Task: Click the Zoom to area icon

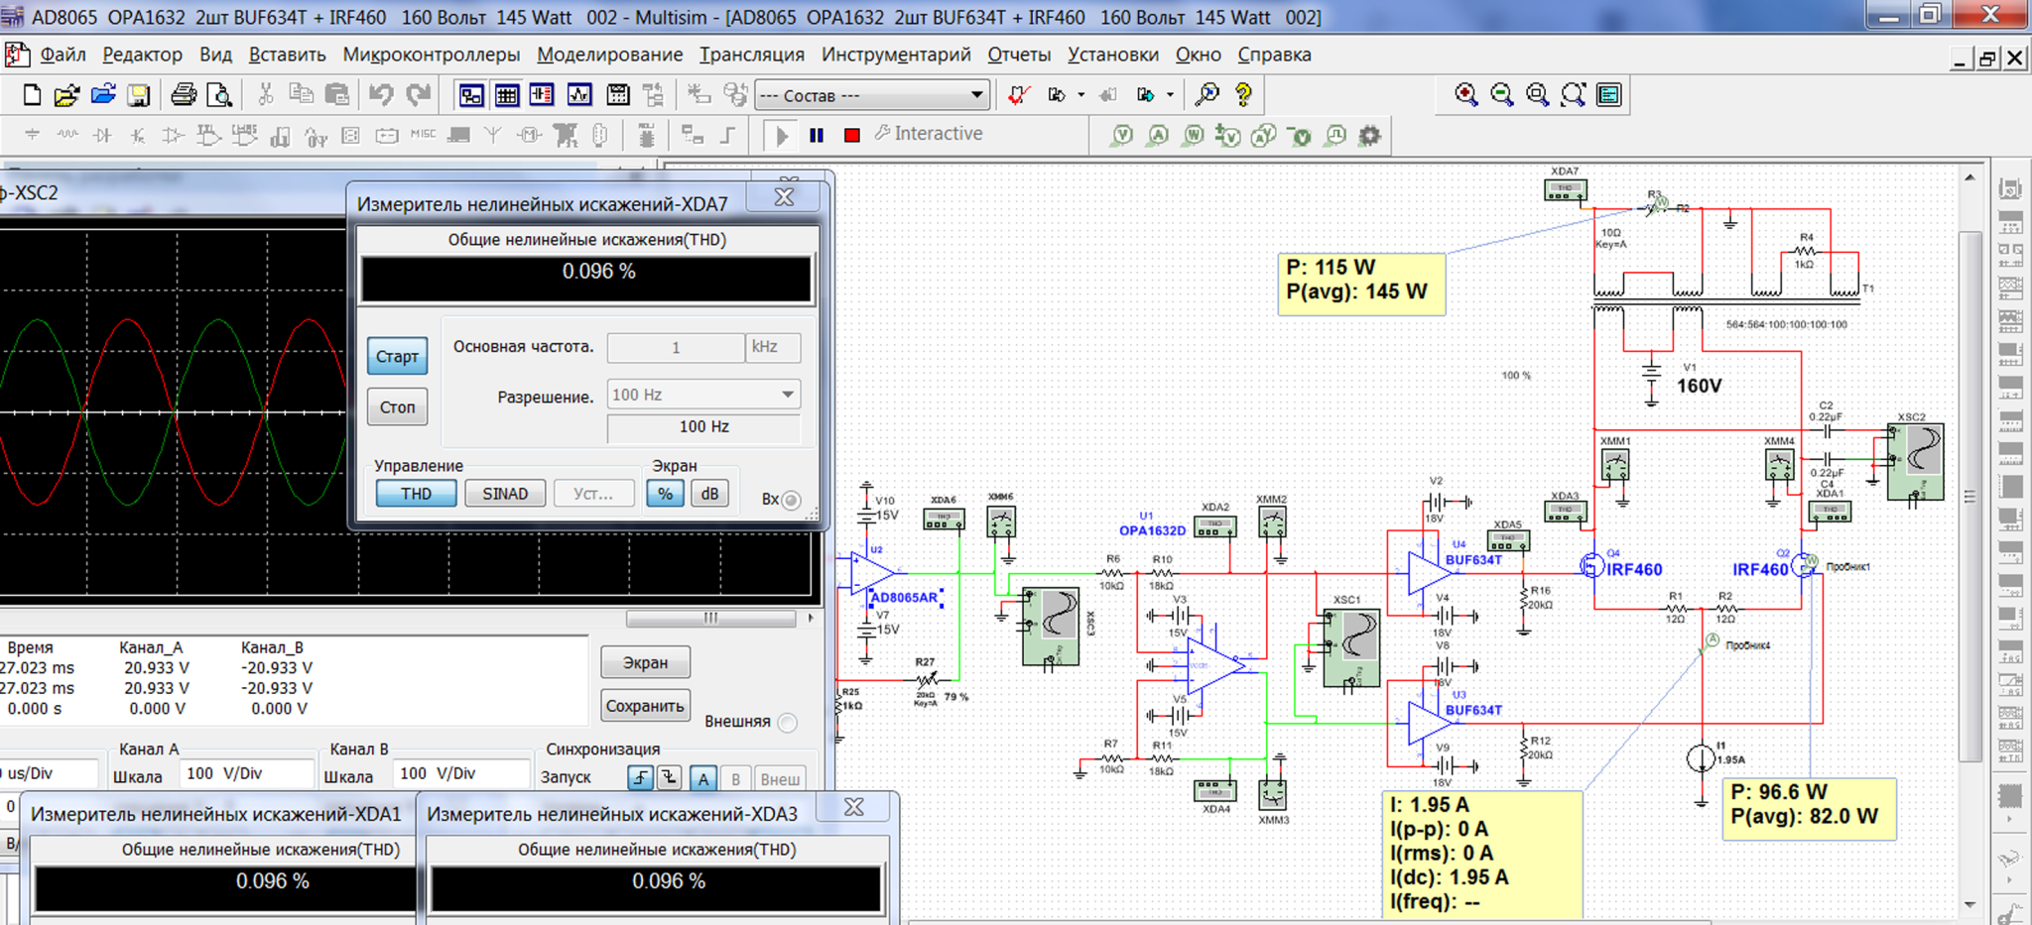Action: [1538, 95]
